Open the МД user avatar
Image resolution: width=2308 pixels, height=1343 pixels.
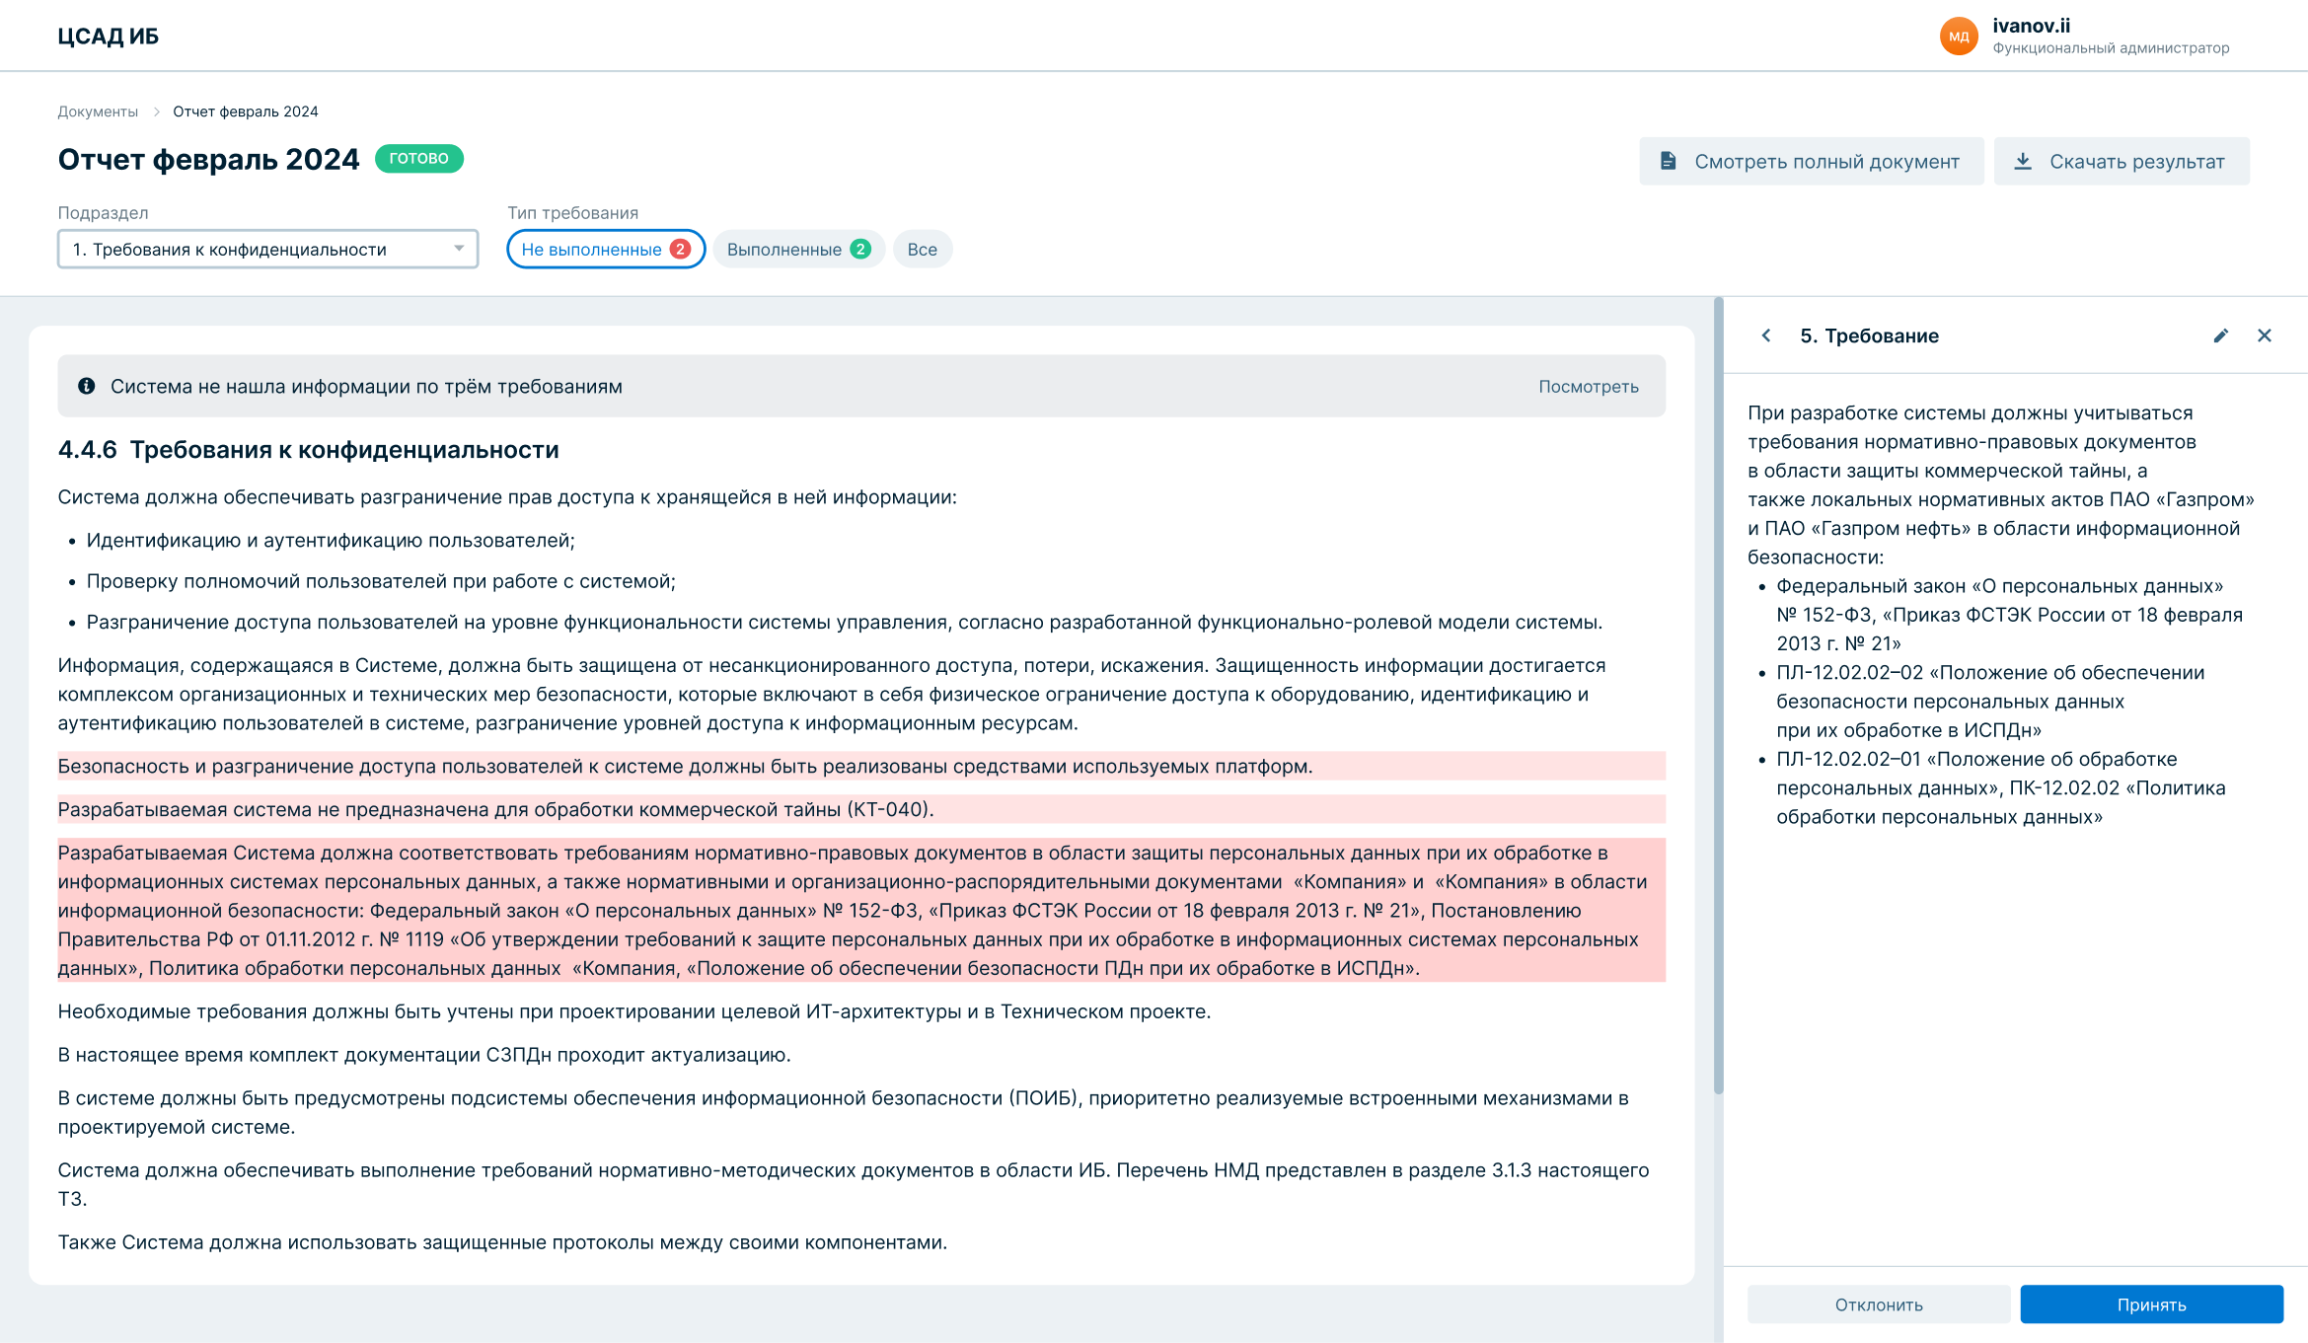tap(1959, 37)
